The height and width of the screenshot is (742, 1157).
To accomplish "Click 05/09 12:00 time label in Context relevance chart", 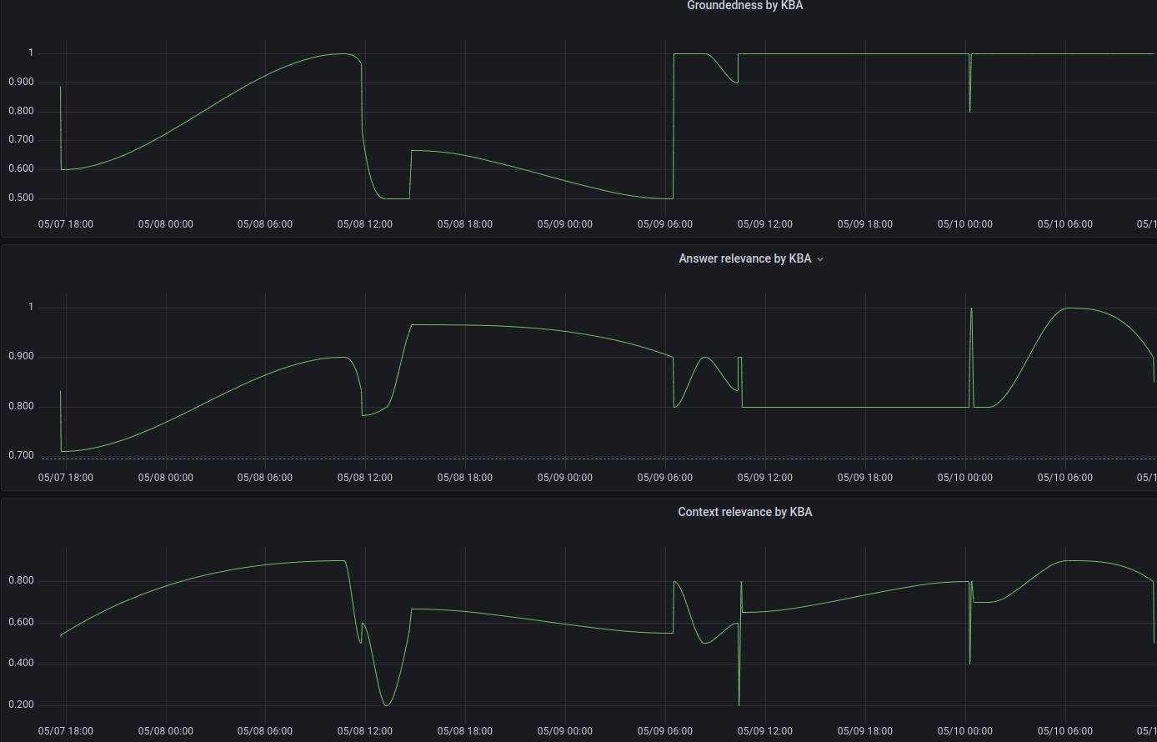I will tap(765, 731).
